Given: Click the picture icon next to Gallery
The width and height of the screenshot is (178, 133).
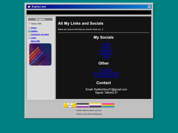Looking at the screenshot, I should coord(29,31).
